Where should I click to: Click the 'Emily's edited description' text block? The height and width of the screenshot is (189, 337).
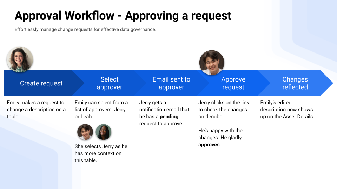[287, 110]
